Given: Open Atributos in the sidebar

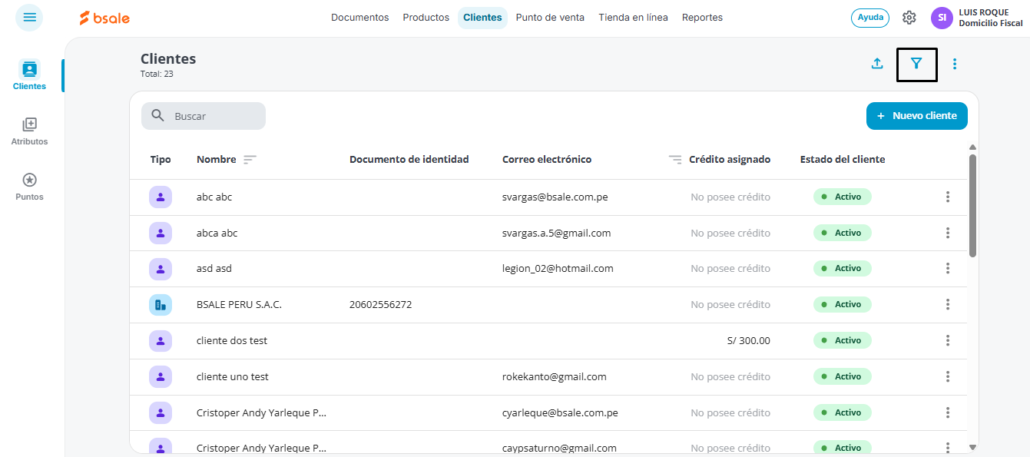Looking at the screenshot, I should pos(29,131).
